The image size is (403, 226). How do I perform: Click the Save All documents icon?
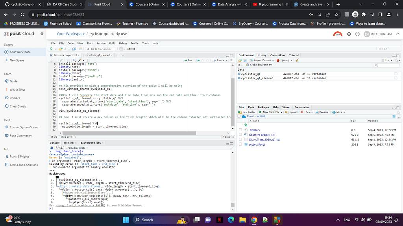74,49
